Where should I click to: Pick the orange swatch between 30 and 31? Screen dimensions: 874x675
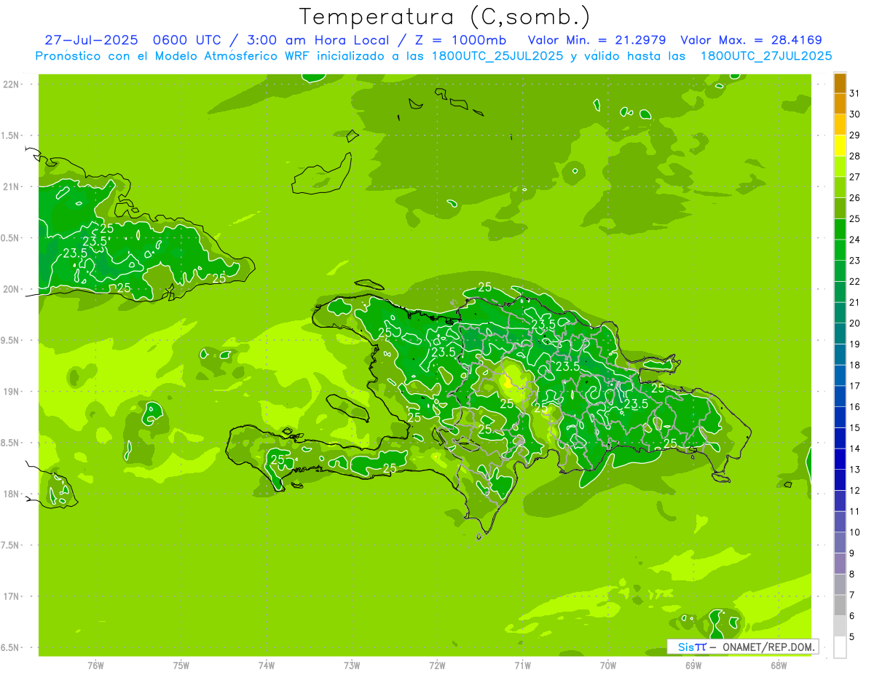(840, 104)
